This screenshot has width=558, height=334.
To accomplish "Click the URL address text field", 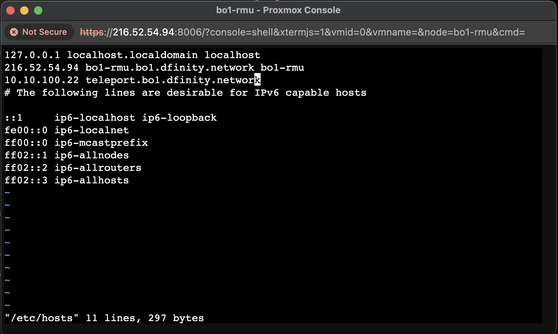I will 302,32.
